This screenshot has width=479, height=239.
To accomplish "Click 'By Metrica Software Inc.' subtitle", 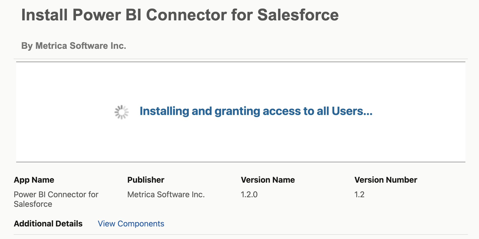I will point(74,46).
